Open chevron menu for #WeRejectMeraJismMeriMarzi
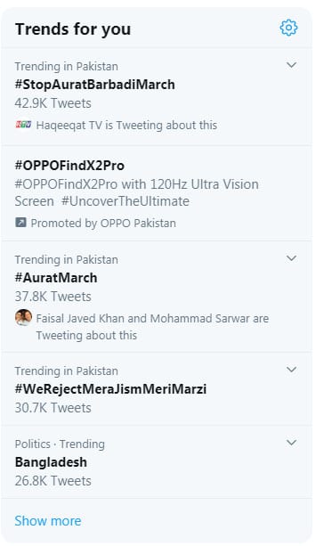The image size is (332, 546). 291,370
